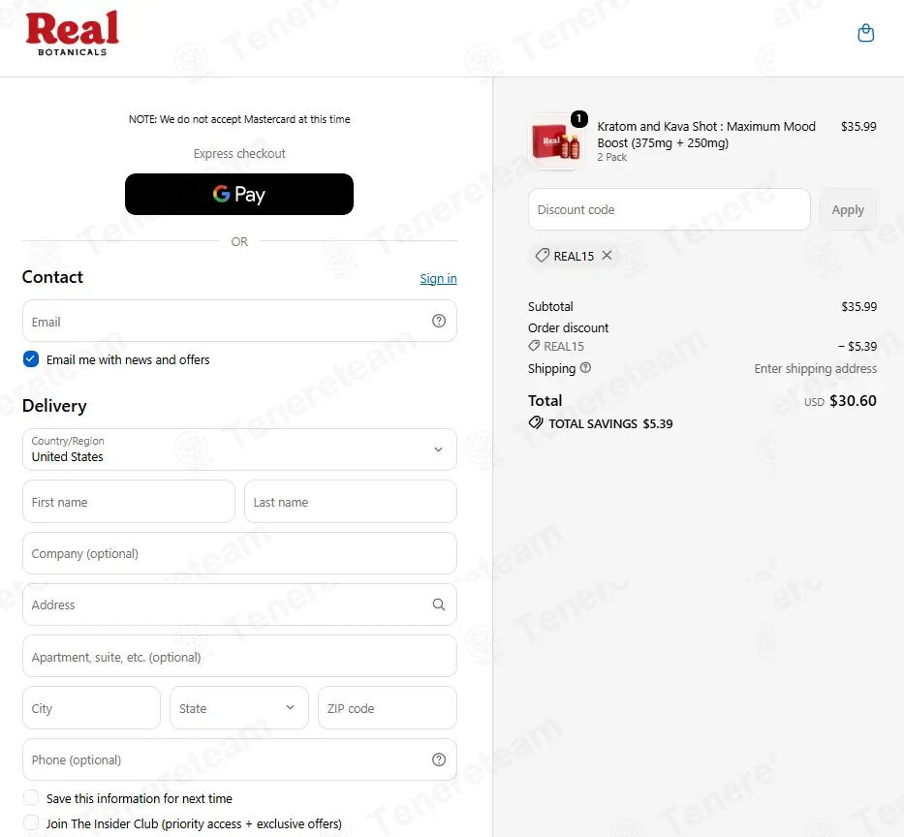This screenshot has width=904, height=837.
Task: Click the TOTAL SAVINGS $5.39 text
Action: (610, 423)
